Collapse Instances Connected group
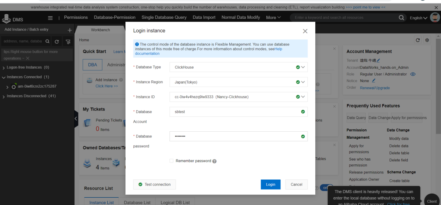The width and height of the screenshot is (441, 205). 4,77
